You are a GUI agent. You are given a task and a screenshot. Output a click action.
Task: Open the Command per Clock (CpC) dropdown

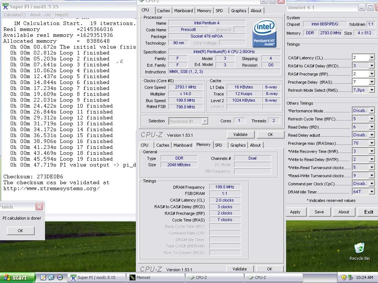click(372, 184)
